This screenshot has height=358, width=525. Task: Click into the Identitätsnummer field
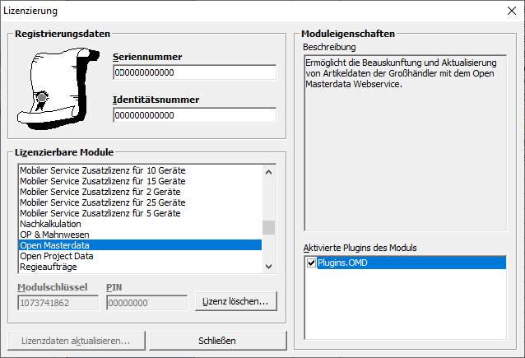click(194, 115)
